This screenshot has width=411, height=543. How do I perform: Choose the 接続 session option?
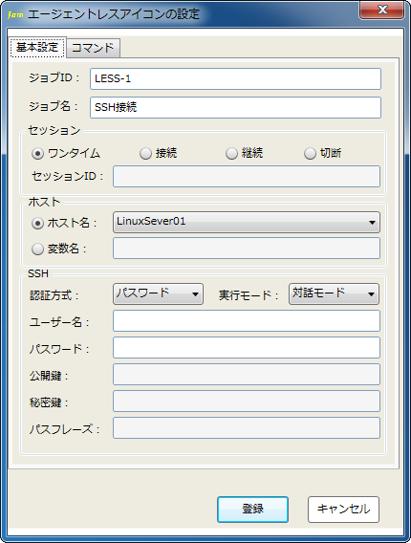pyautogui.click(x=145, y=153)
